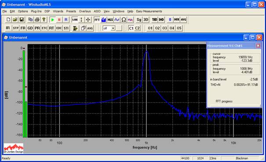The image size is (266, 162).
Task: Toggle channel C2 display
Action: coord(137,28)
